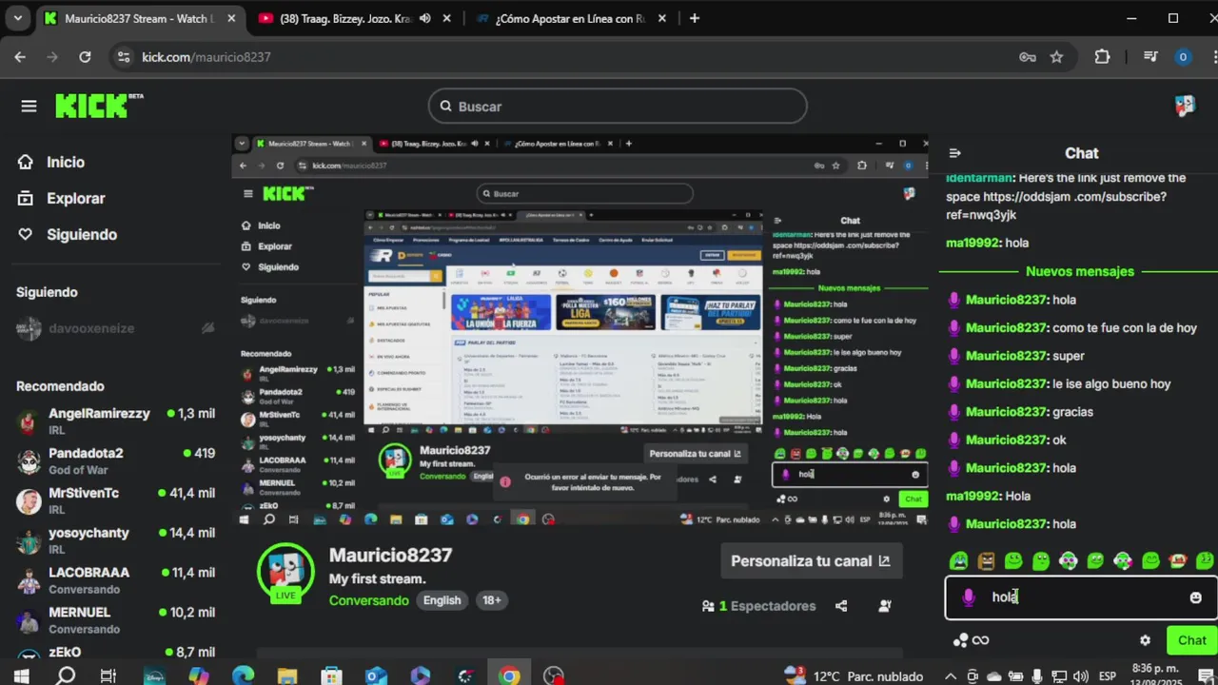Open a new browser tab
The height and width of the screenshot is (685, 1218).
694,18
